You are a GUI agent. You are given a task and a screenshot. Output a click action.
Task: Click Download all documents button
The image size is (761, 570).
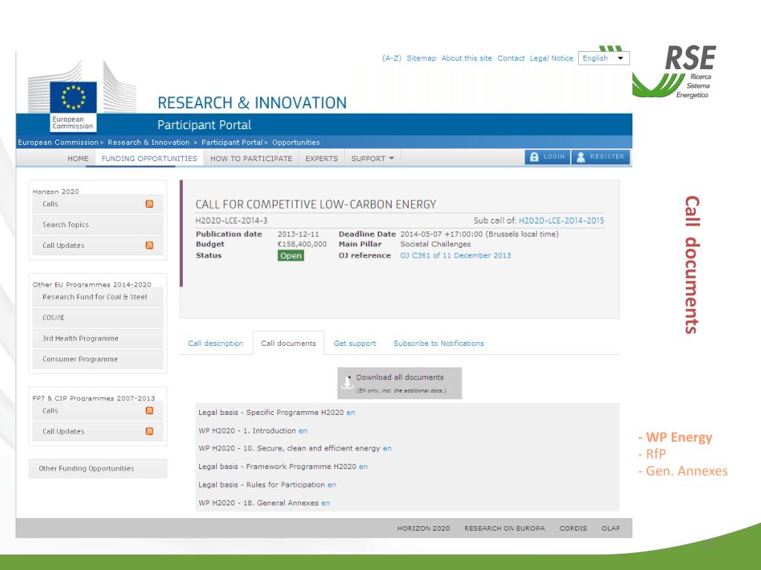point(399,384)
